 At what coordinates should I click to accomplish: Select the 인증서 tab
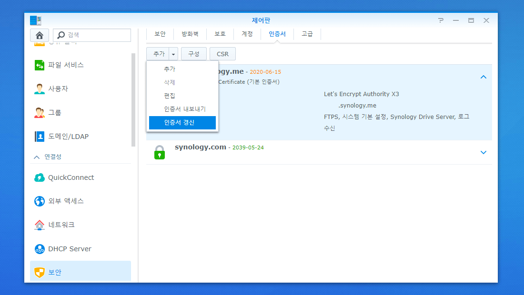tap(277, 34)
